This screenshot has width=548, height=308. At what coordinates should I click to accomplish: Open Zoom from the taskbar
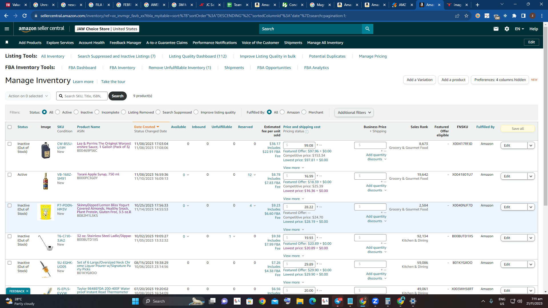(x=375, y=301)
